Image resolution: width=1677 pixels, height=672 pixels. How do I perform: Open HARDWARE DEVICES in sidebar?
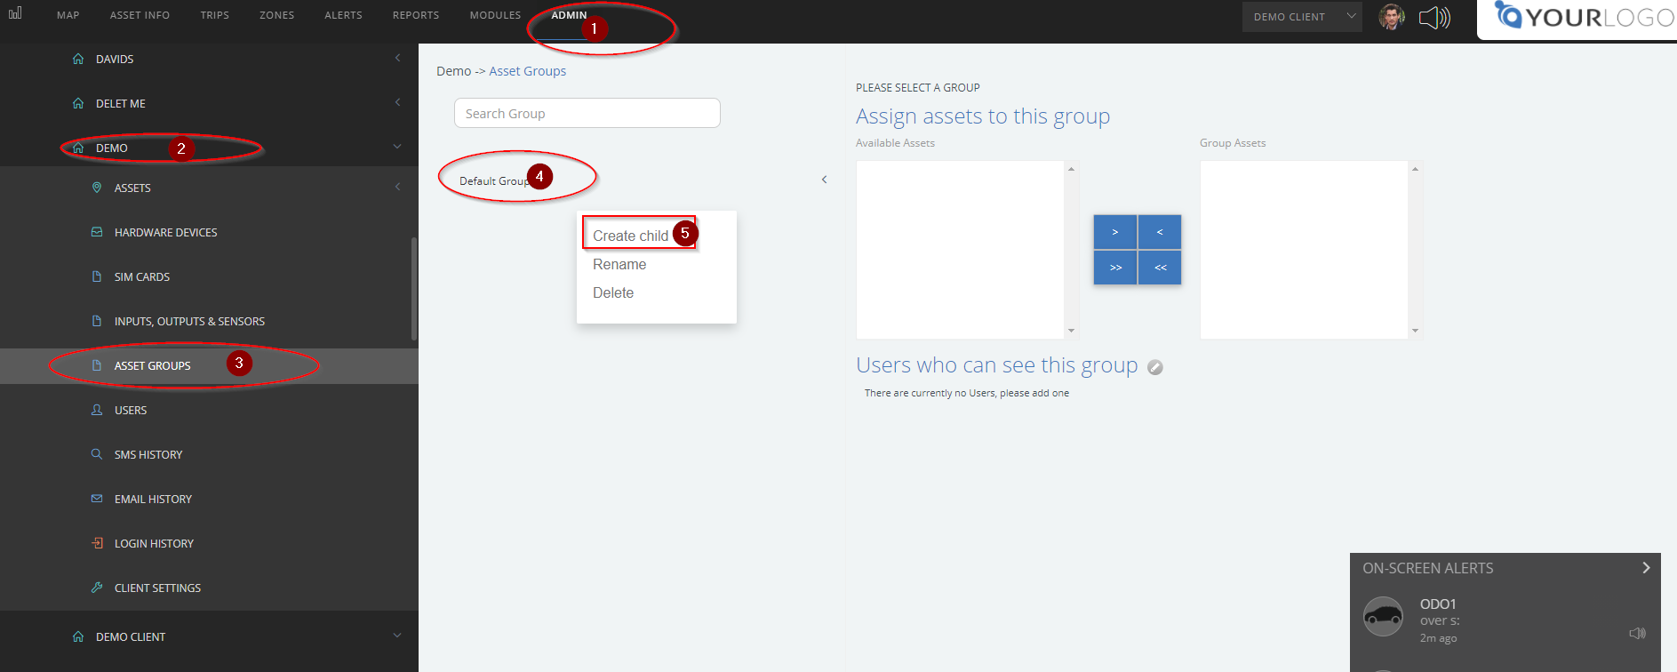click(x=165, y=232)
